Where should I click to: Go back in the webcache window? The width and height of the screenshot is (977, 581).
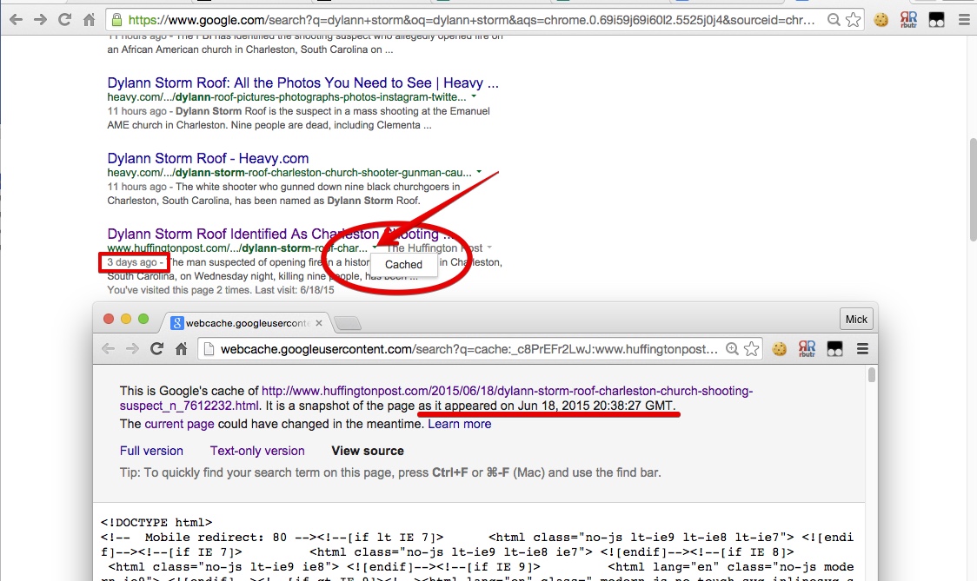[109, 349]
